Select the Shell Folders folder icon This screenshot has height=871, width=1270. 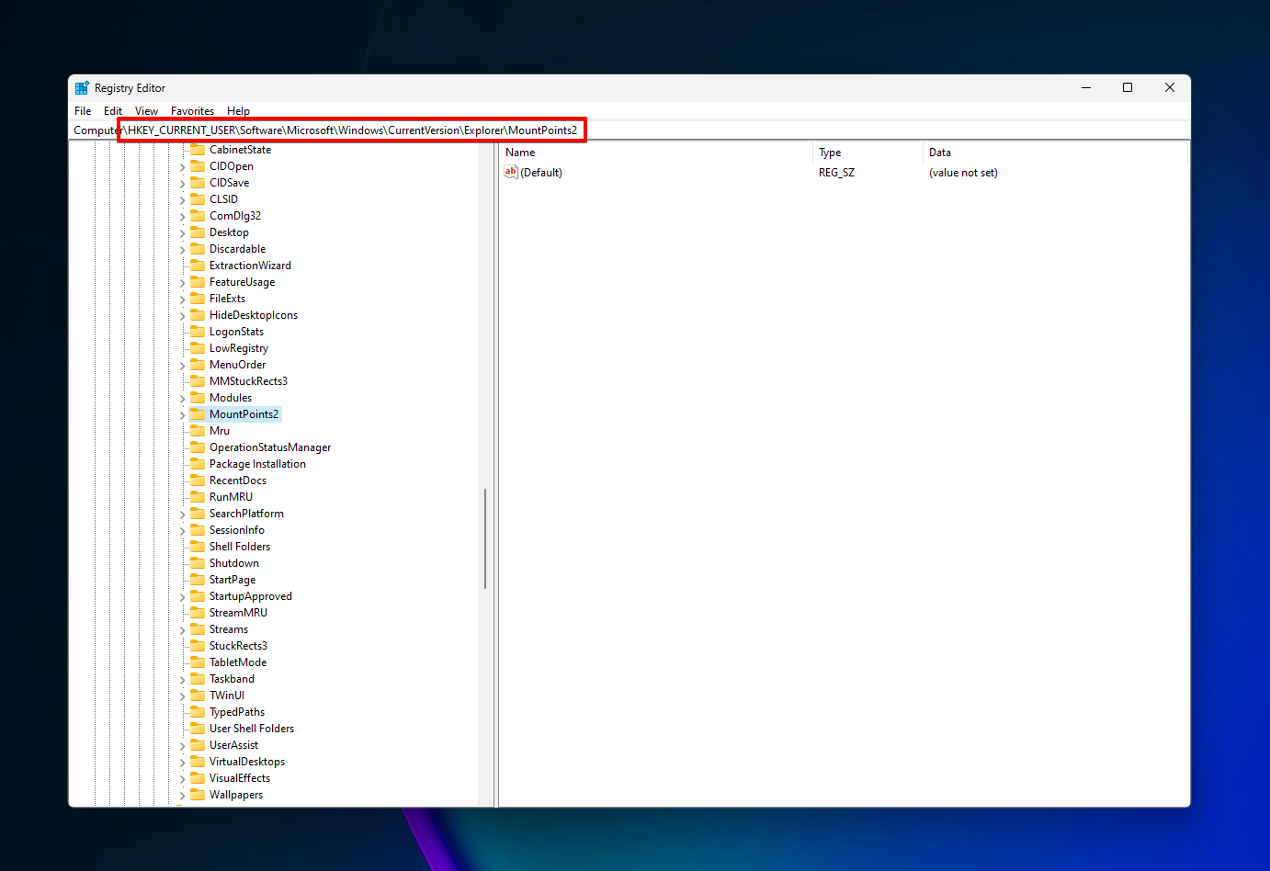(198, 547)
